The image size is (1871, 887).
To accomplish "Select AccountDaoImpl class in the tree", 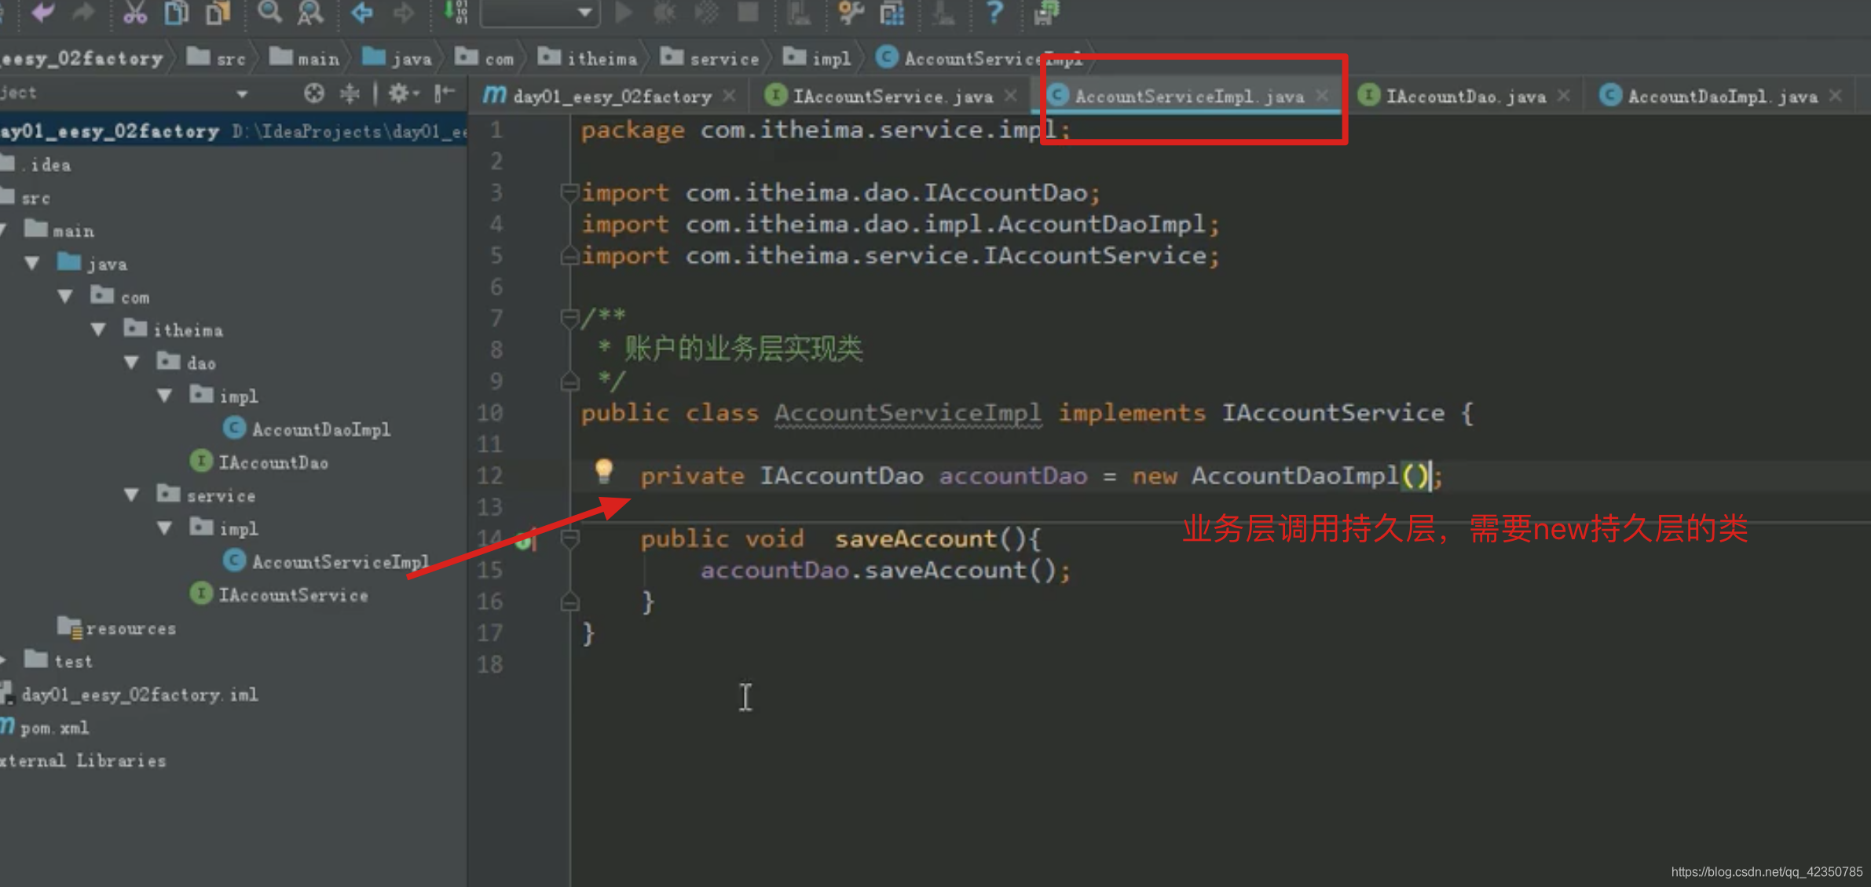I will (306, 429).
